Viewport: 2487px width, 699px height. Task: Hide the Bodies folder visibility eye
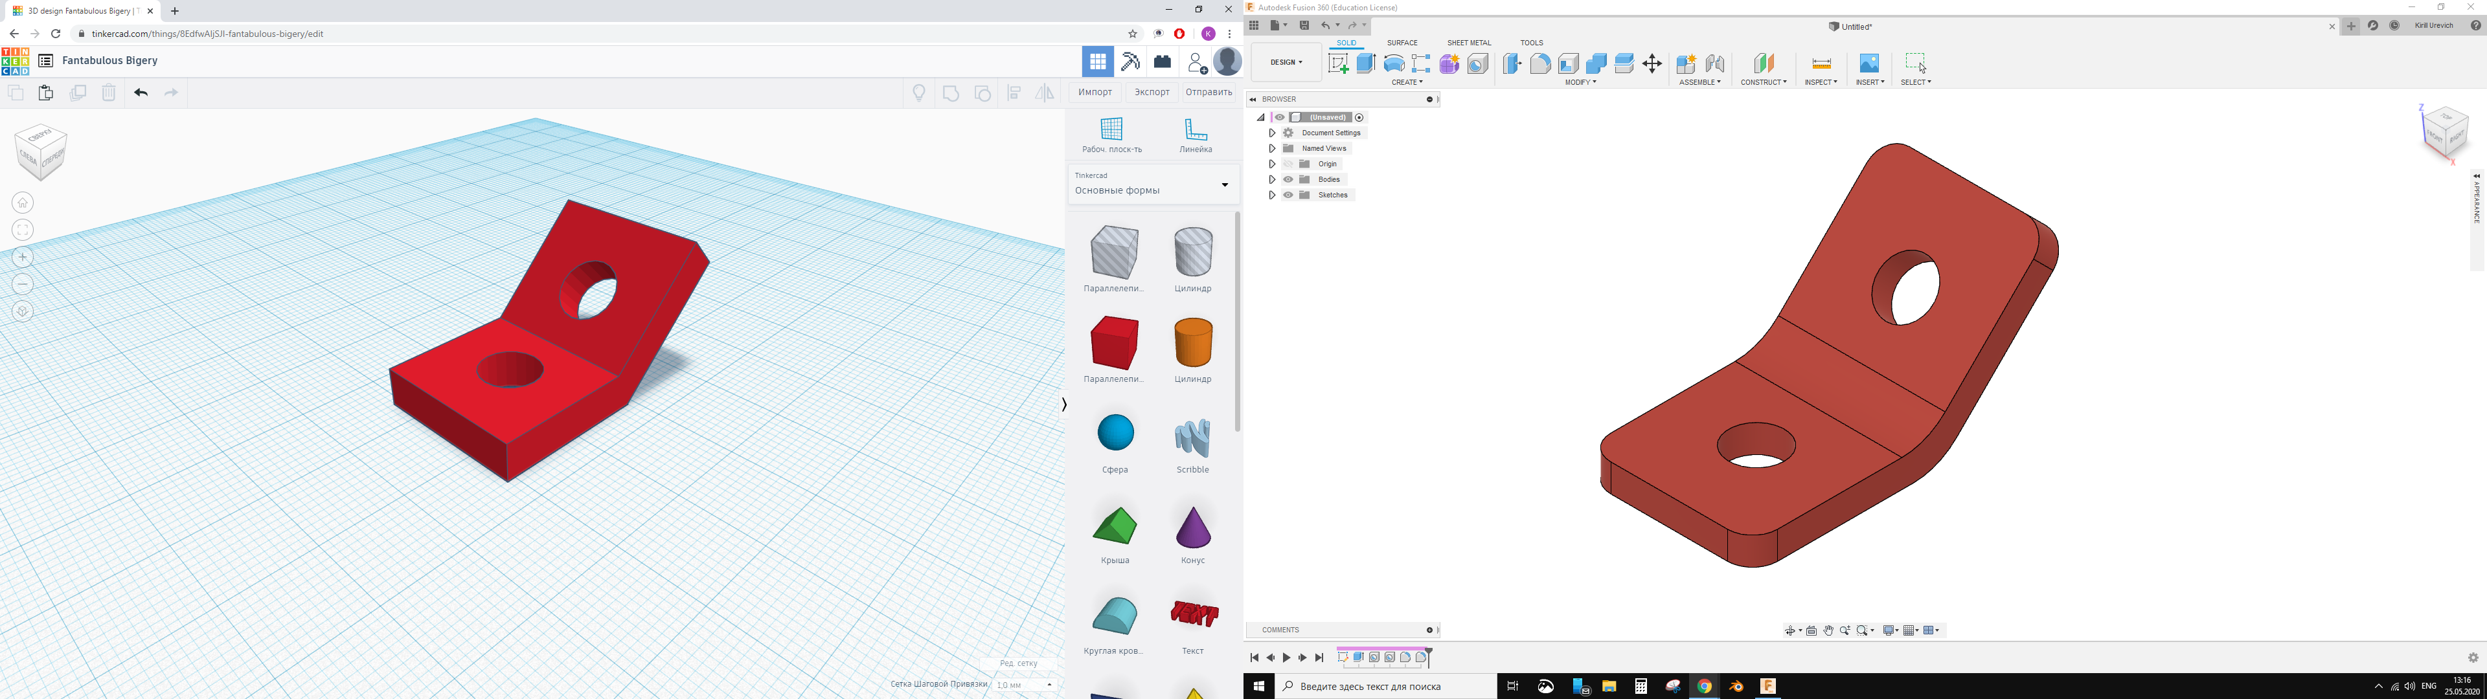(x=1288, y=179)
